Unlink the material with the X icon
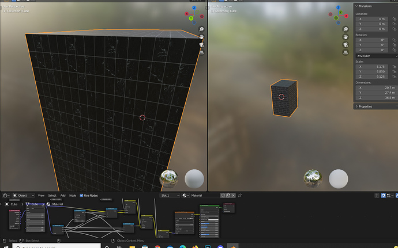Image resolution: width=398 pixels, height=248 pixels. [x=233, y=195]
